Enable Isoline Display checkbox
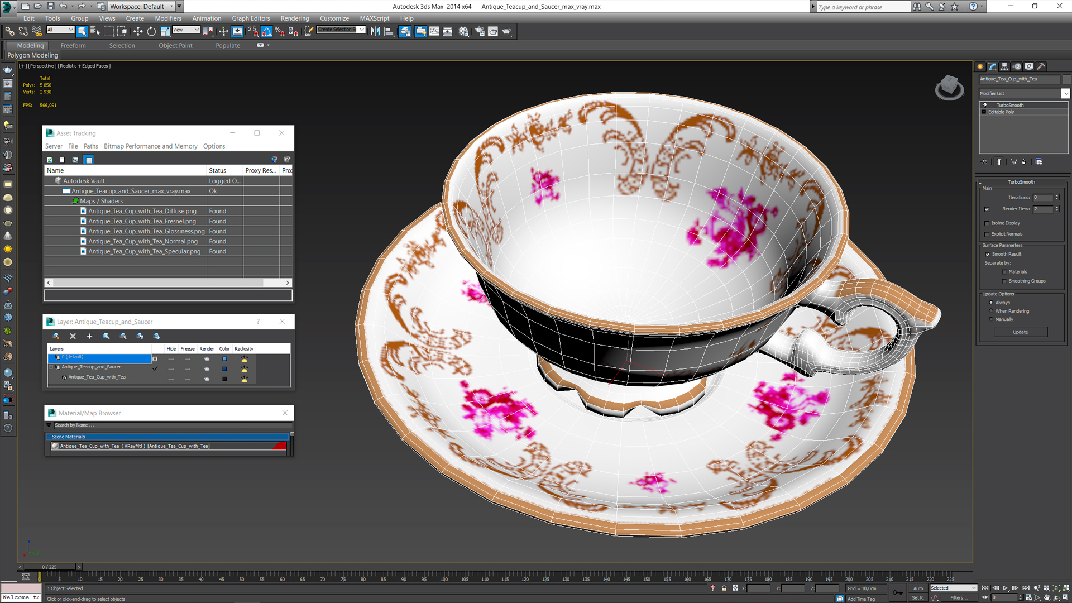The height and width of the screenshot is (603, 1072). pyautogui.click(x=987, y=223)
